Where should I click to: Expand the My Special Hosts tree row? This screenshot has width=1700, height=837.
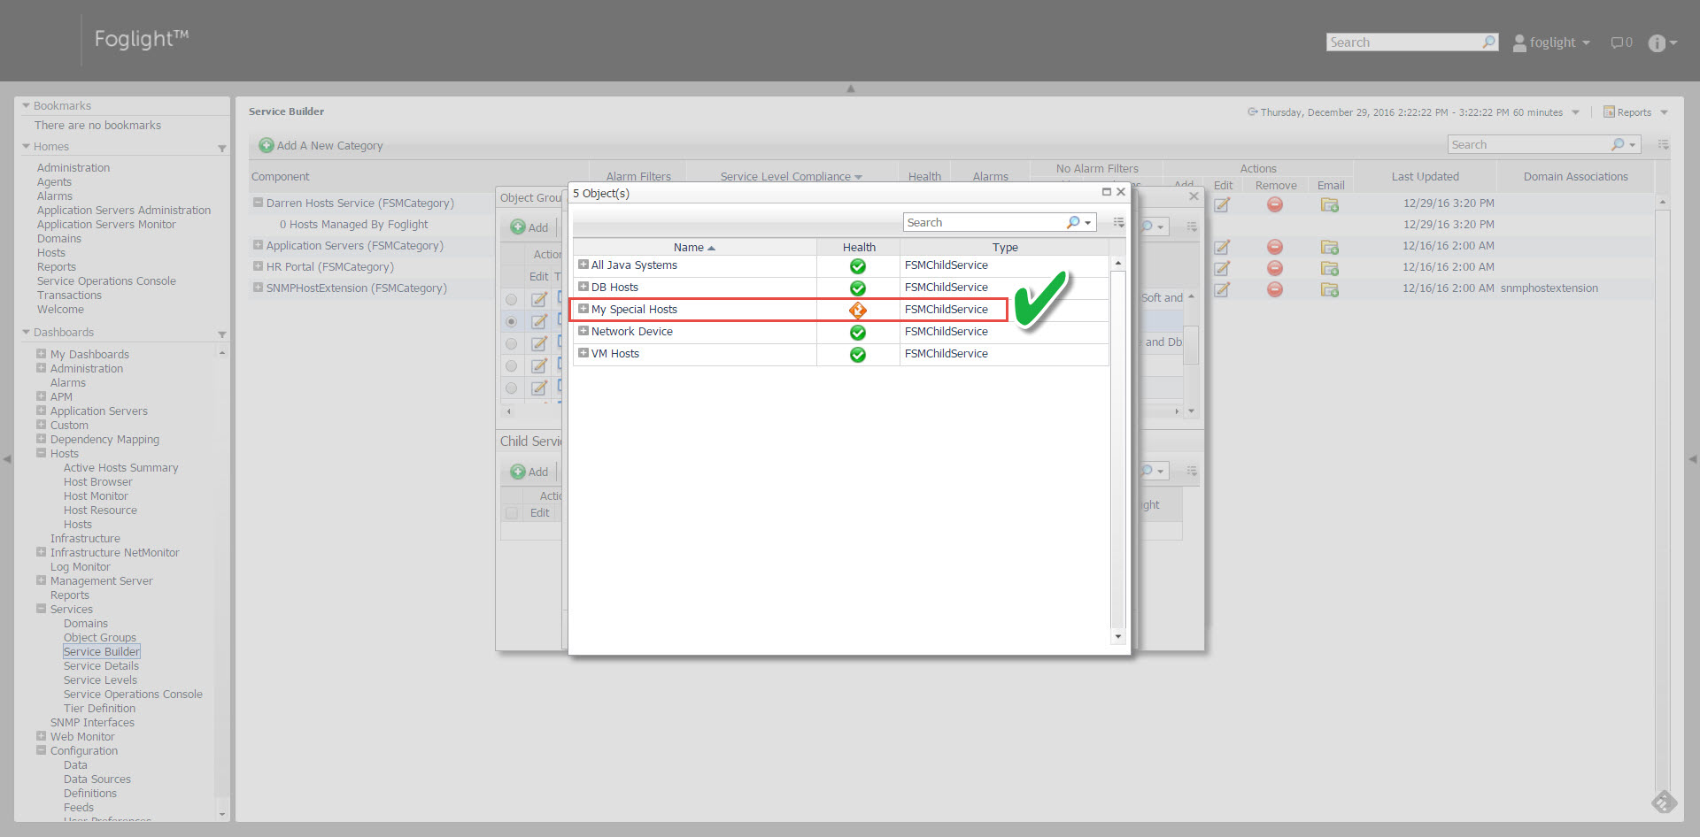tap(583, 309)
